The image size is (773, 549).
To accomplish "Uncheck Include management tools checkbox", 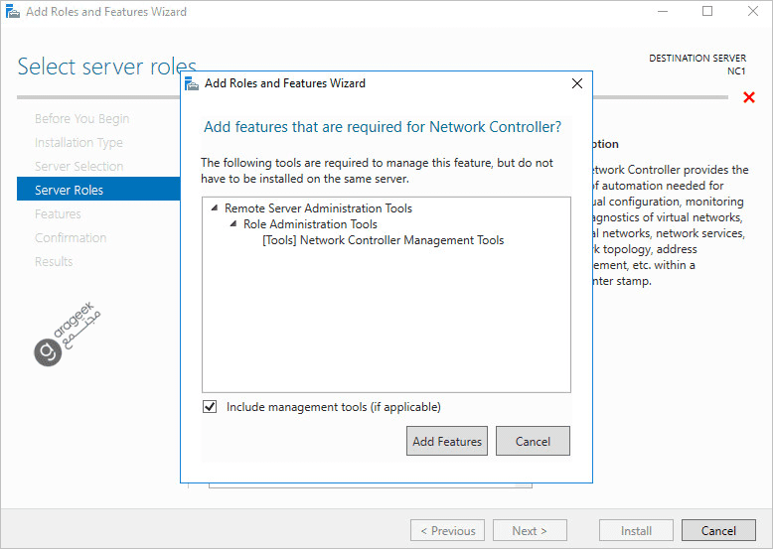I will (x=210, y=407).
